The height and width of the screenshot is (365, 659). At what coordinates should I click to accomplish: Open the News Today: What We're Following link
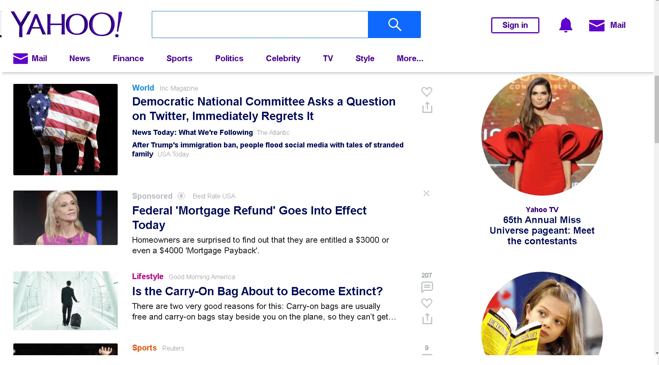pyautogui.click(x=193, y=133)
